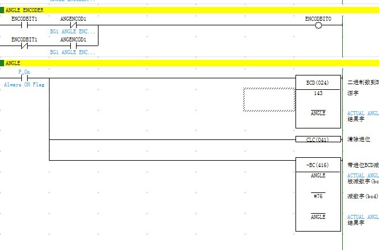379x250 pixels.
Task: Click the P_On always-on contact
Action: (x=25, y=78)
